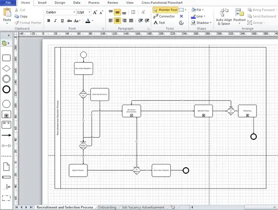Toggle underline formatting
The image size is (278, 210).
coord(62,21)
